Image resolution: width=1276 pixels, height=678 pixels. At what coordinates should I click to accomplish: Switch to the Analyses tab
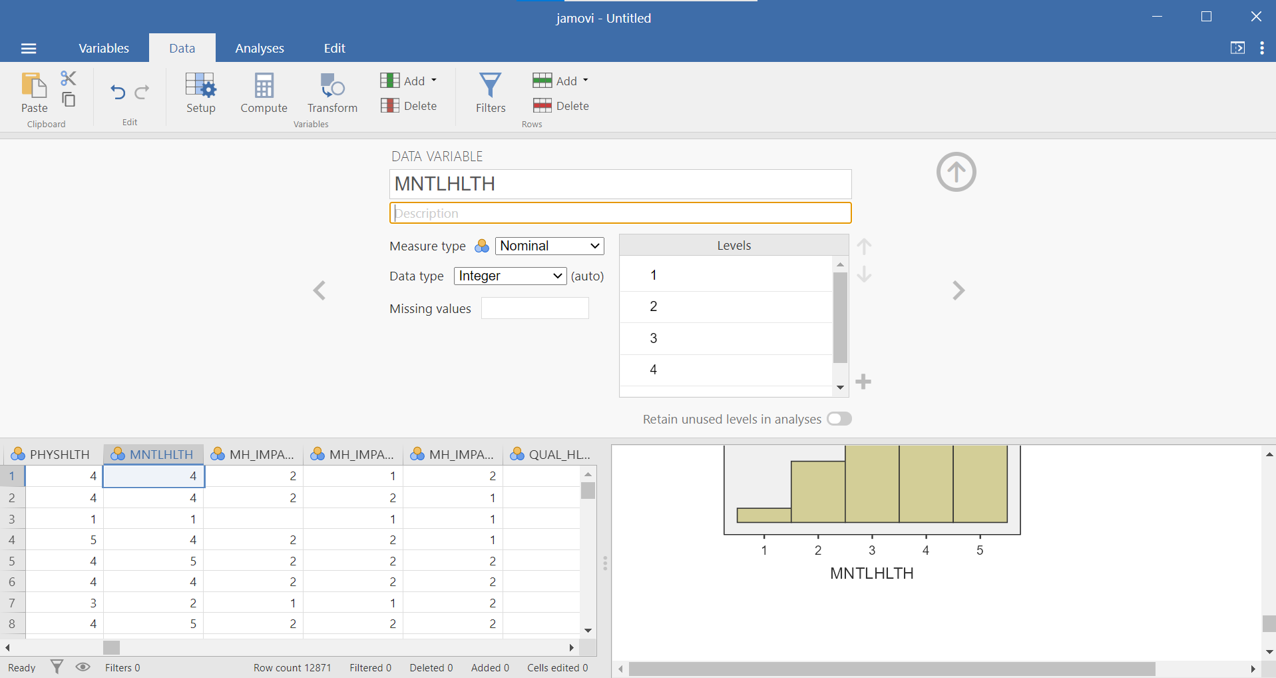tap(259, 48)
